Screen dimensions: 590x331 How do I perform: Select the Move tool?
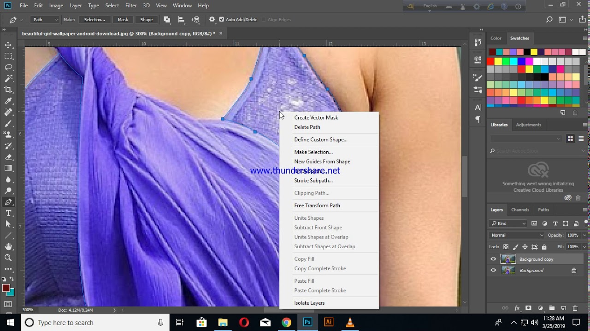[x=8, y=45]
